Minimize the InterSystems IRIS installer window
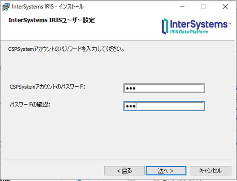Image resolution: width=237 pixels, height=181 pixels. [182, 7]
